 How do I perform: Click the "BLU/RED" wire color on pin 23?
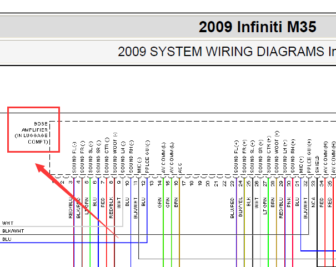(232, 208)
